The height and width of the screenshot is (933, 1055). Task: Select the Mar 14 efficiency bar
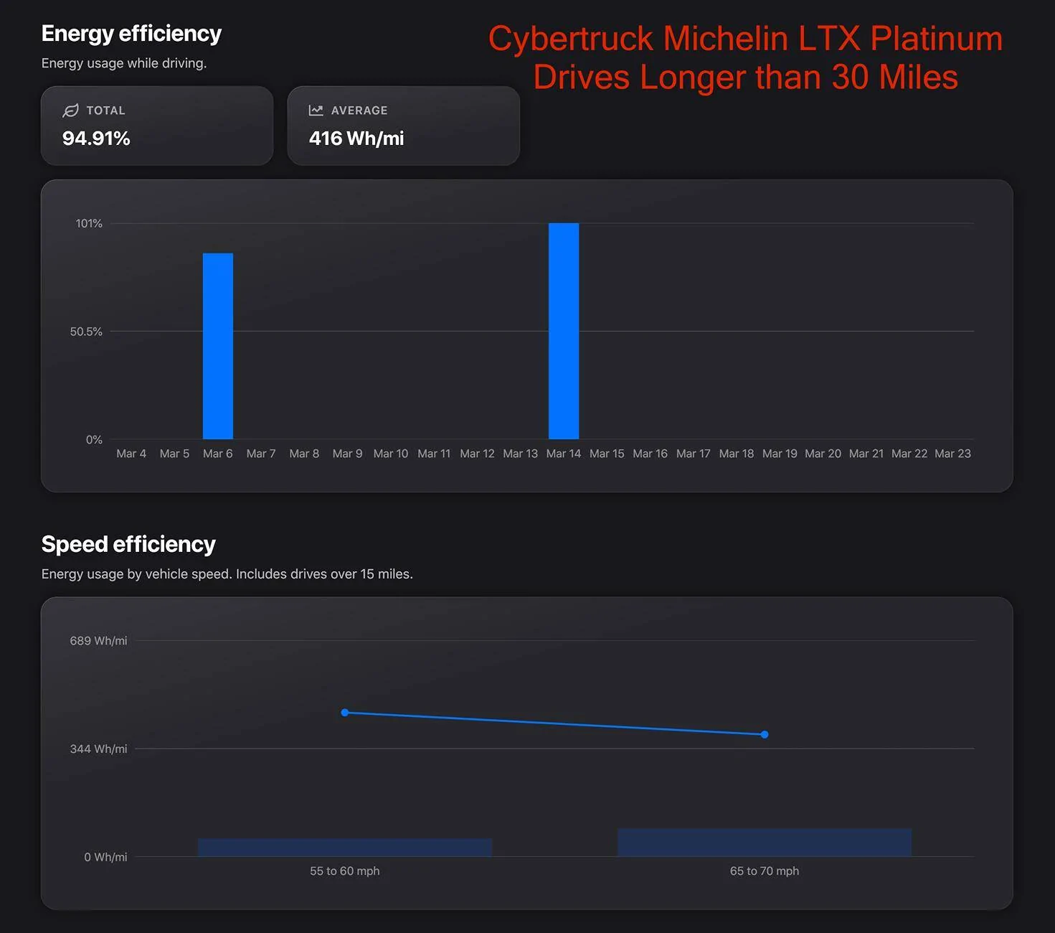(564, 331)
